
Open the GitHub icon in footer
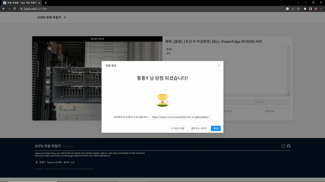289,146
